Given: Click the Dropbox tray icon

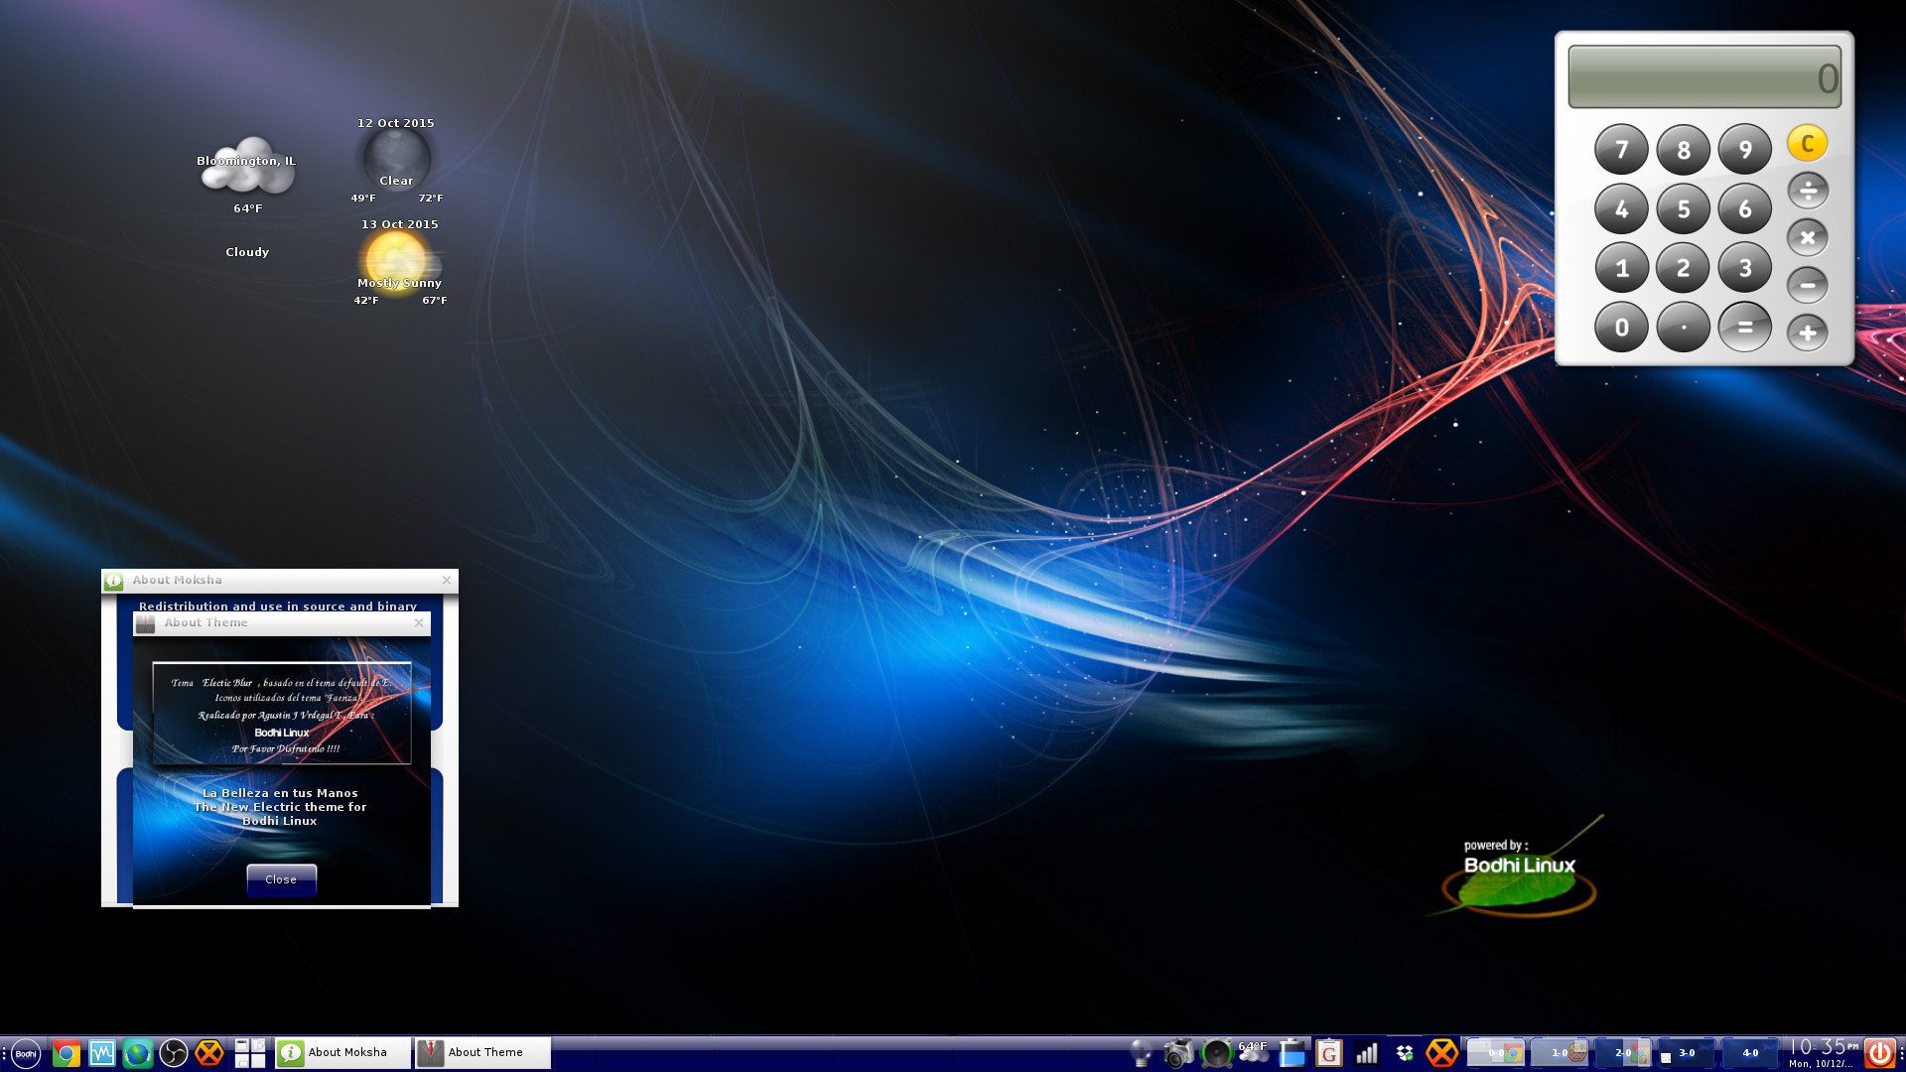Looking at the screenshot, I should coord(1404,1053).
